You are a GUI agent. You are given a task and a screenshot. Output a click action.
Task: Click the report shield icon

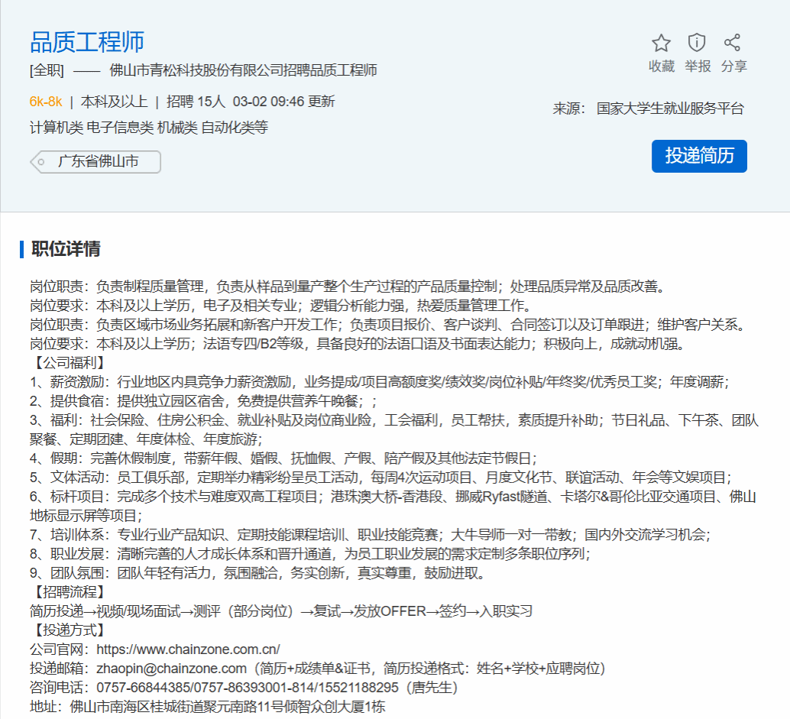697,43
